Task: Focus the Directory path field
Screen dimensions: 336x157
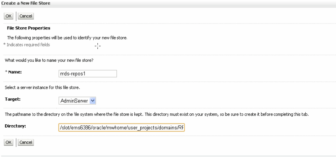Action: (121, 128)
